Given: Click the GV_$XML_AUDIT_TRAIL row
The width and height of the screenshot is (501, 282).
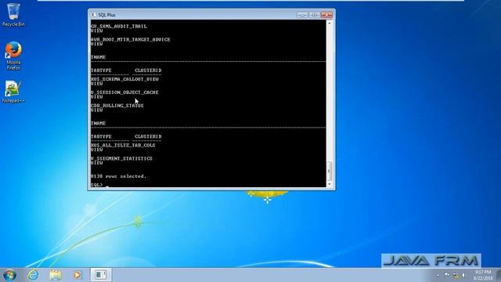Looking at the screenshot, I should click(118, 26).
